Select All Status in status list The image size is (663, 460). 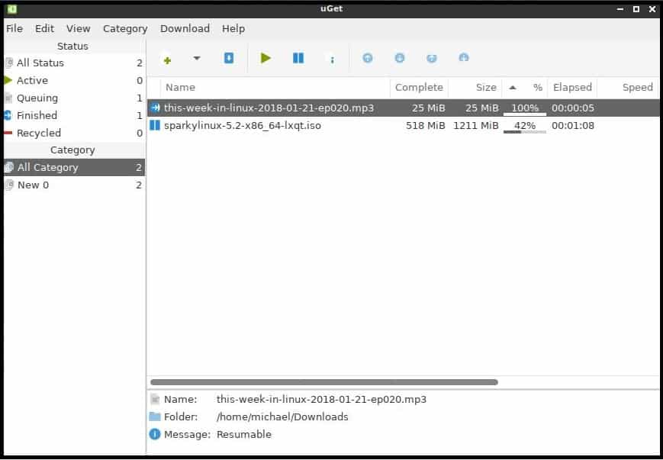pyautogui.click(x=75, y=63)
